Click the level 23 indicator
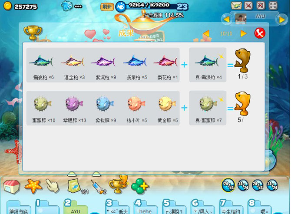The image size is (291, 214). pyautogui.click(x=182, y=7)
